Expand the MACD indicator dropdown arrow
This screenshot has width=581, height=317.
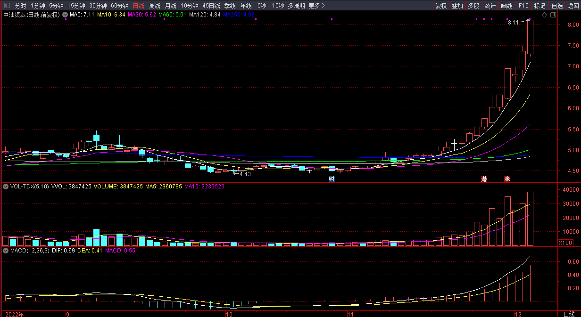[x=6, y=251]
